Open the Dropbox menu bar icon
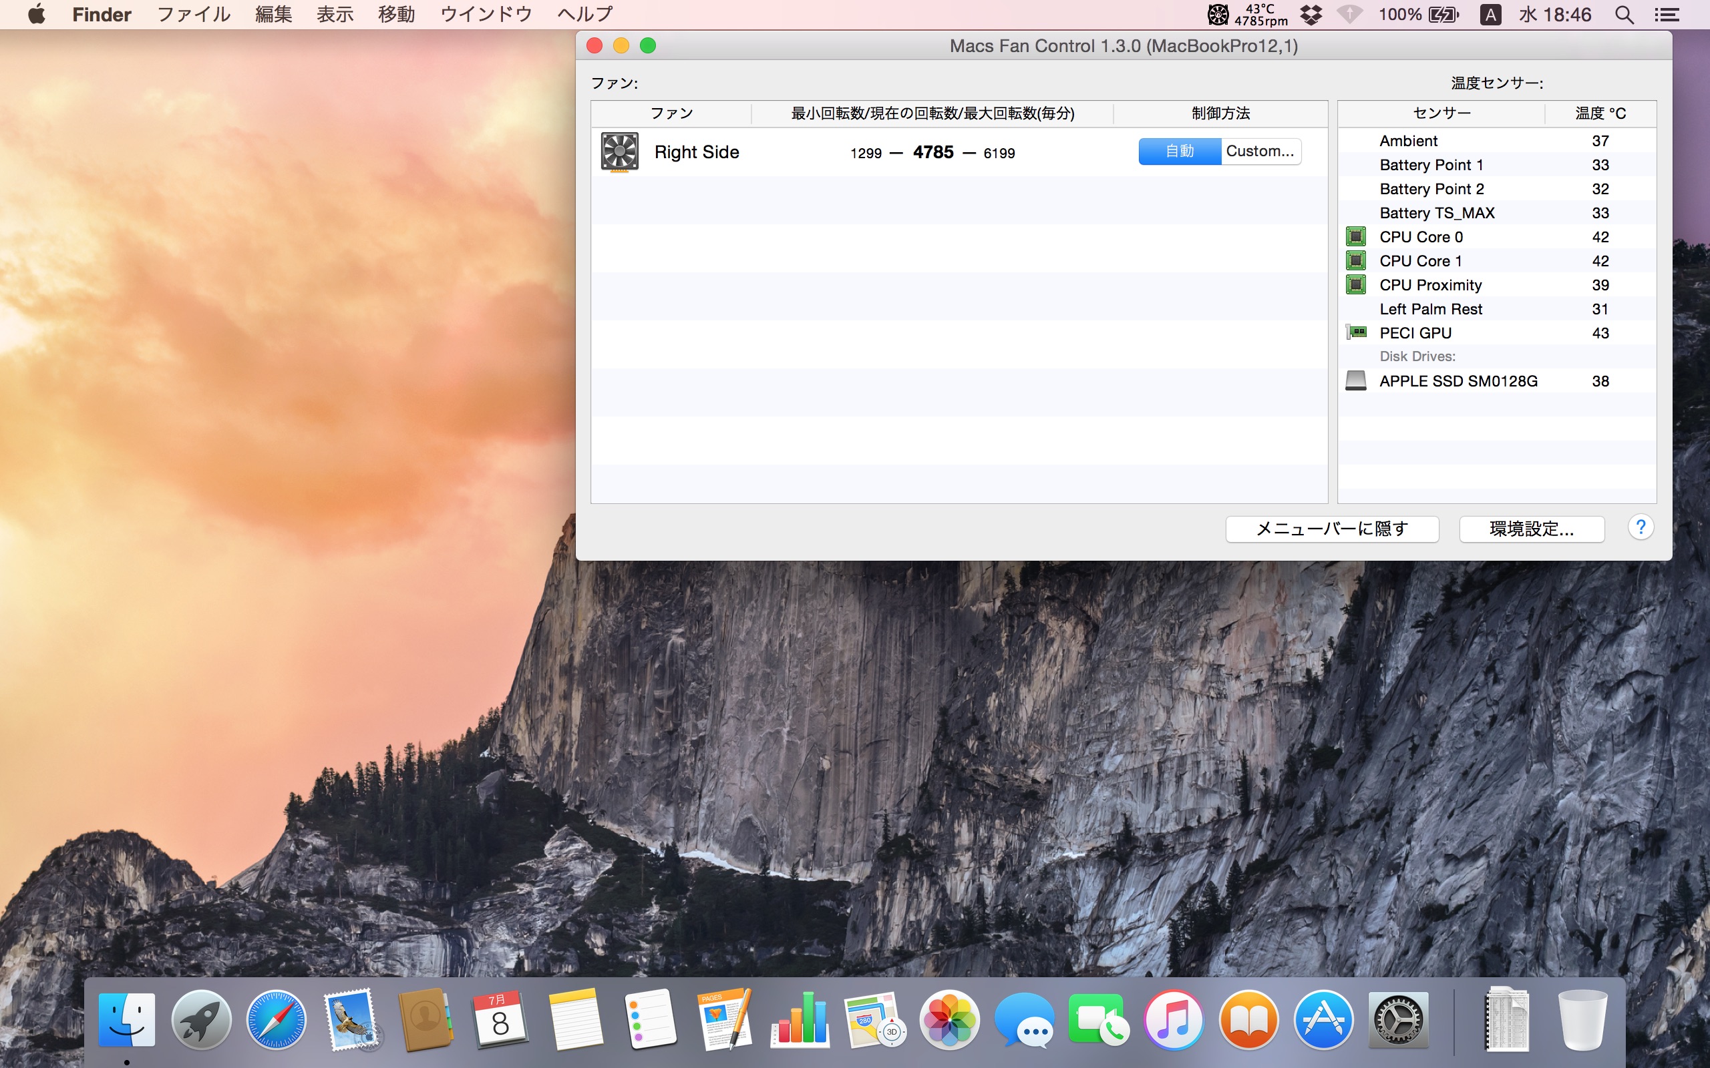Viewport: 1710px width, 1068px height. point(1311,15)
